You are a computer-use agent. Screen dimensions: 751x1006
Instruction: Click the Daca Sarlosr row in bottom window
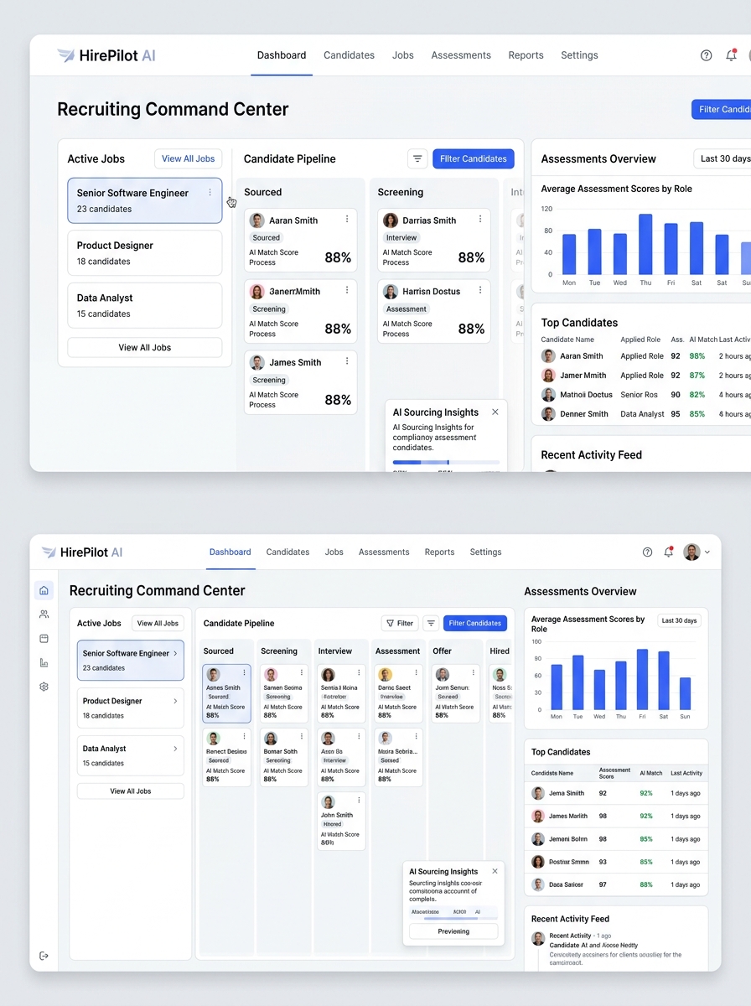coord(616,884)
